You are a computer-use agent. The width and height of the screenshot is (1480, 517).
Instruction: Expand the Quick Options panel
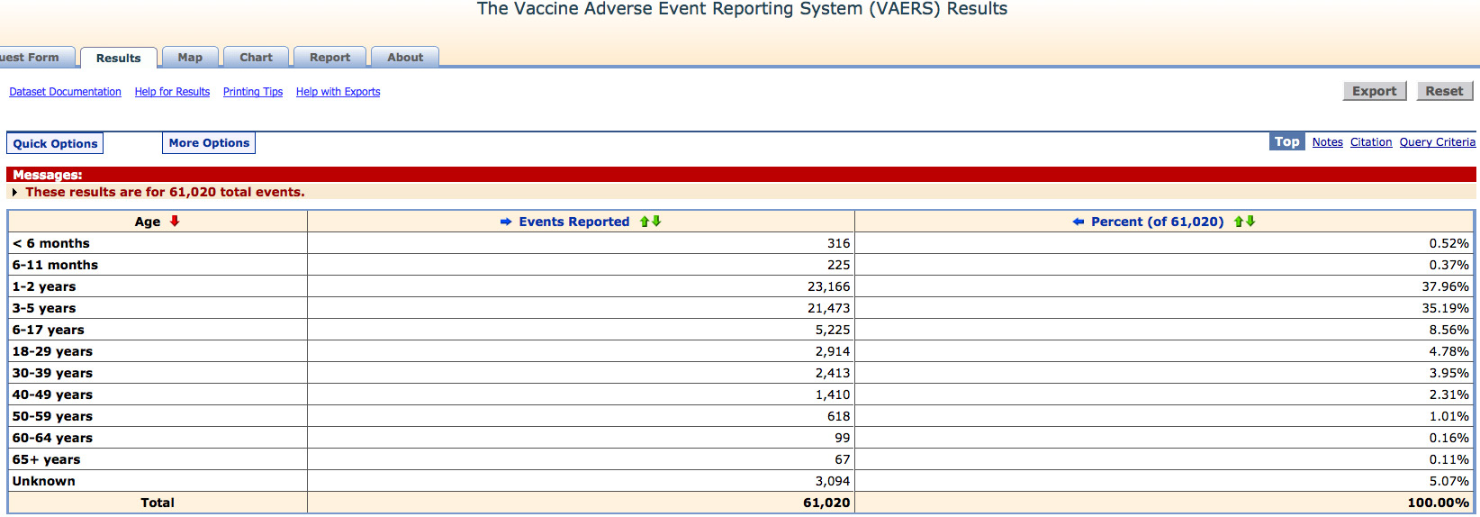(55, 143)
